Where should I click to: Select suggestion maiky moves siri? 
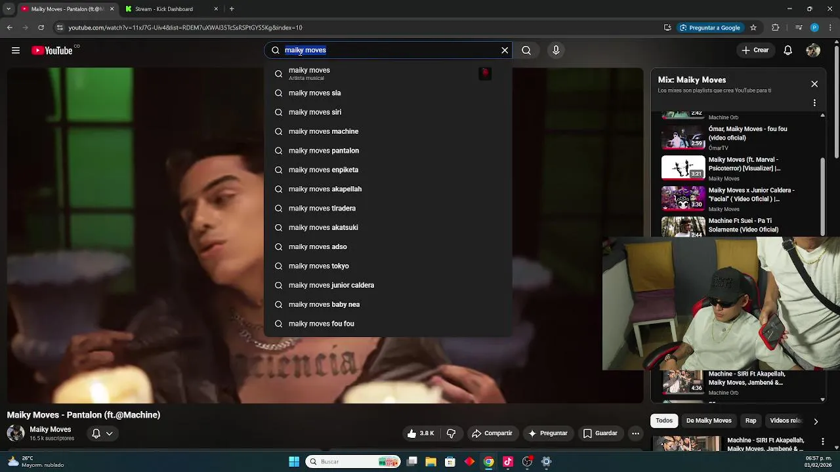388,112
